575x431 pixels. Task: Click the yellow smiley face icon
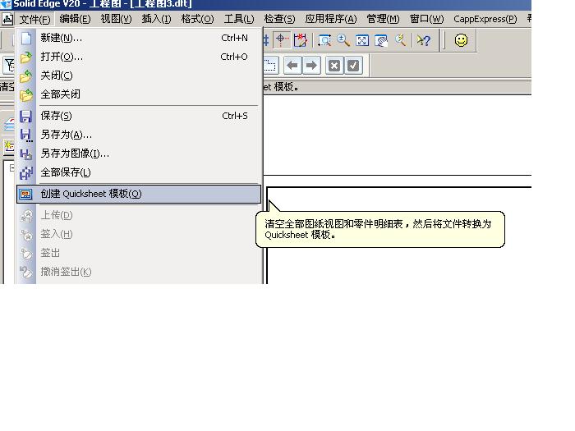pos(461,40)
